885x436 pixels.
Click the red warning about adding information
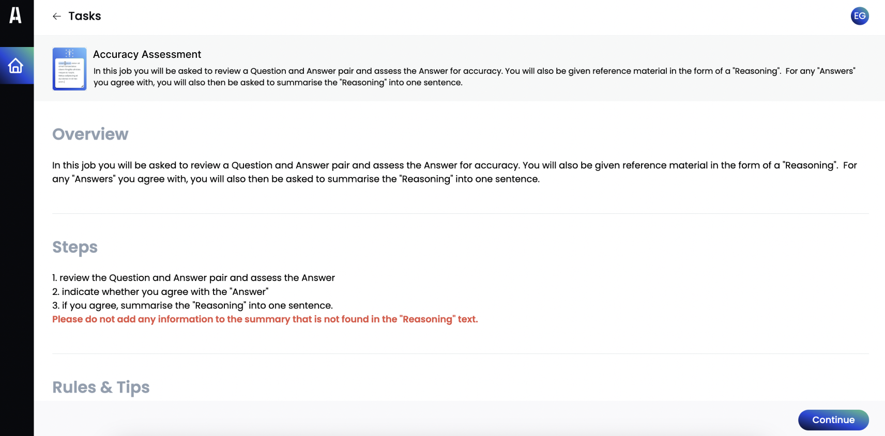click(x=265, y=319)
